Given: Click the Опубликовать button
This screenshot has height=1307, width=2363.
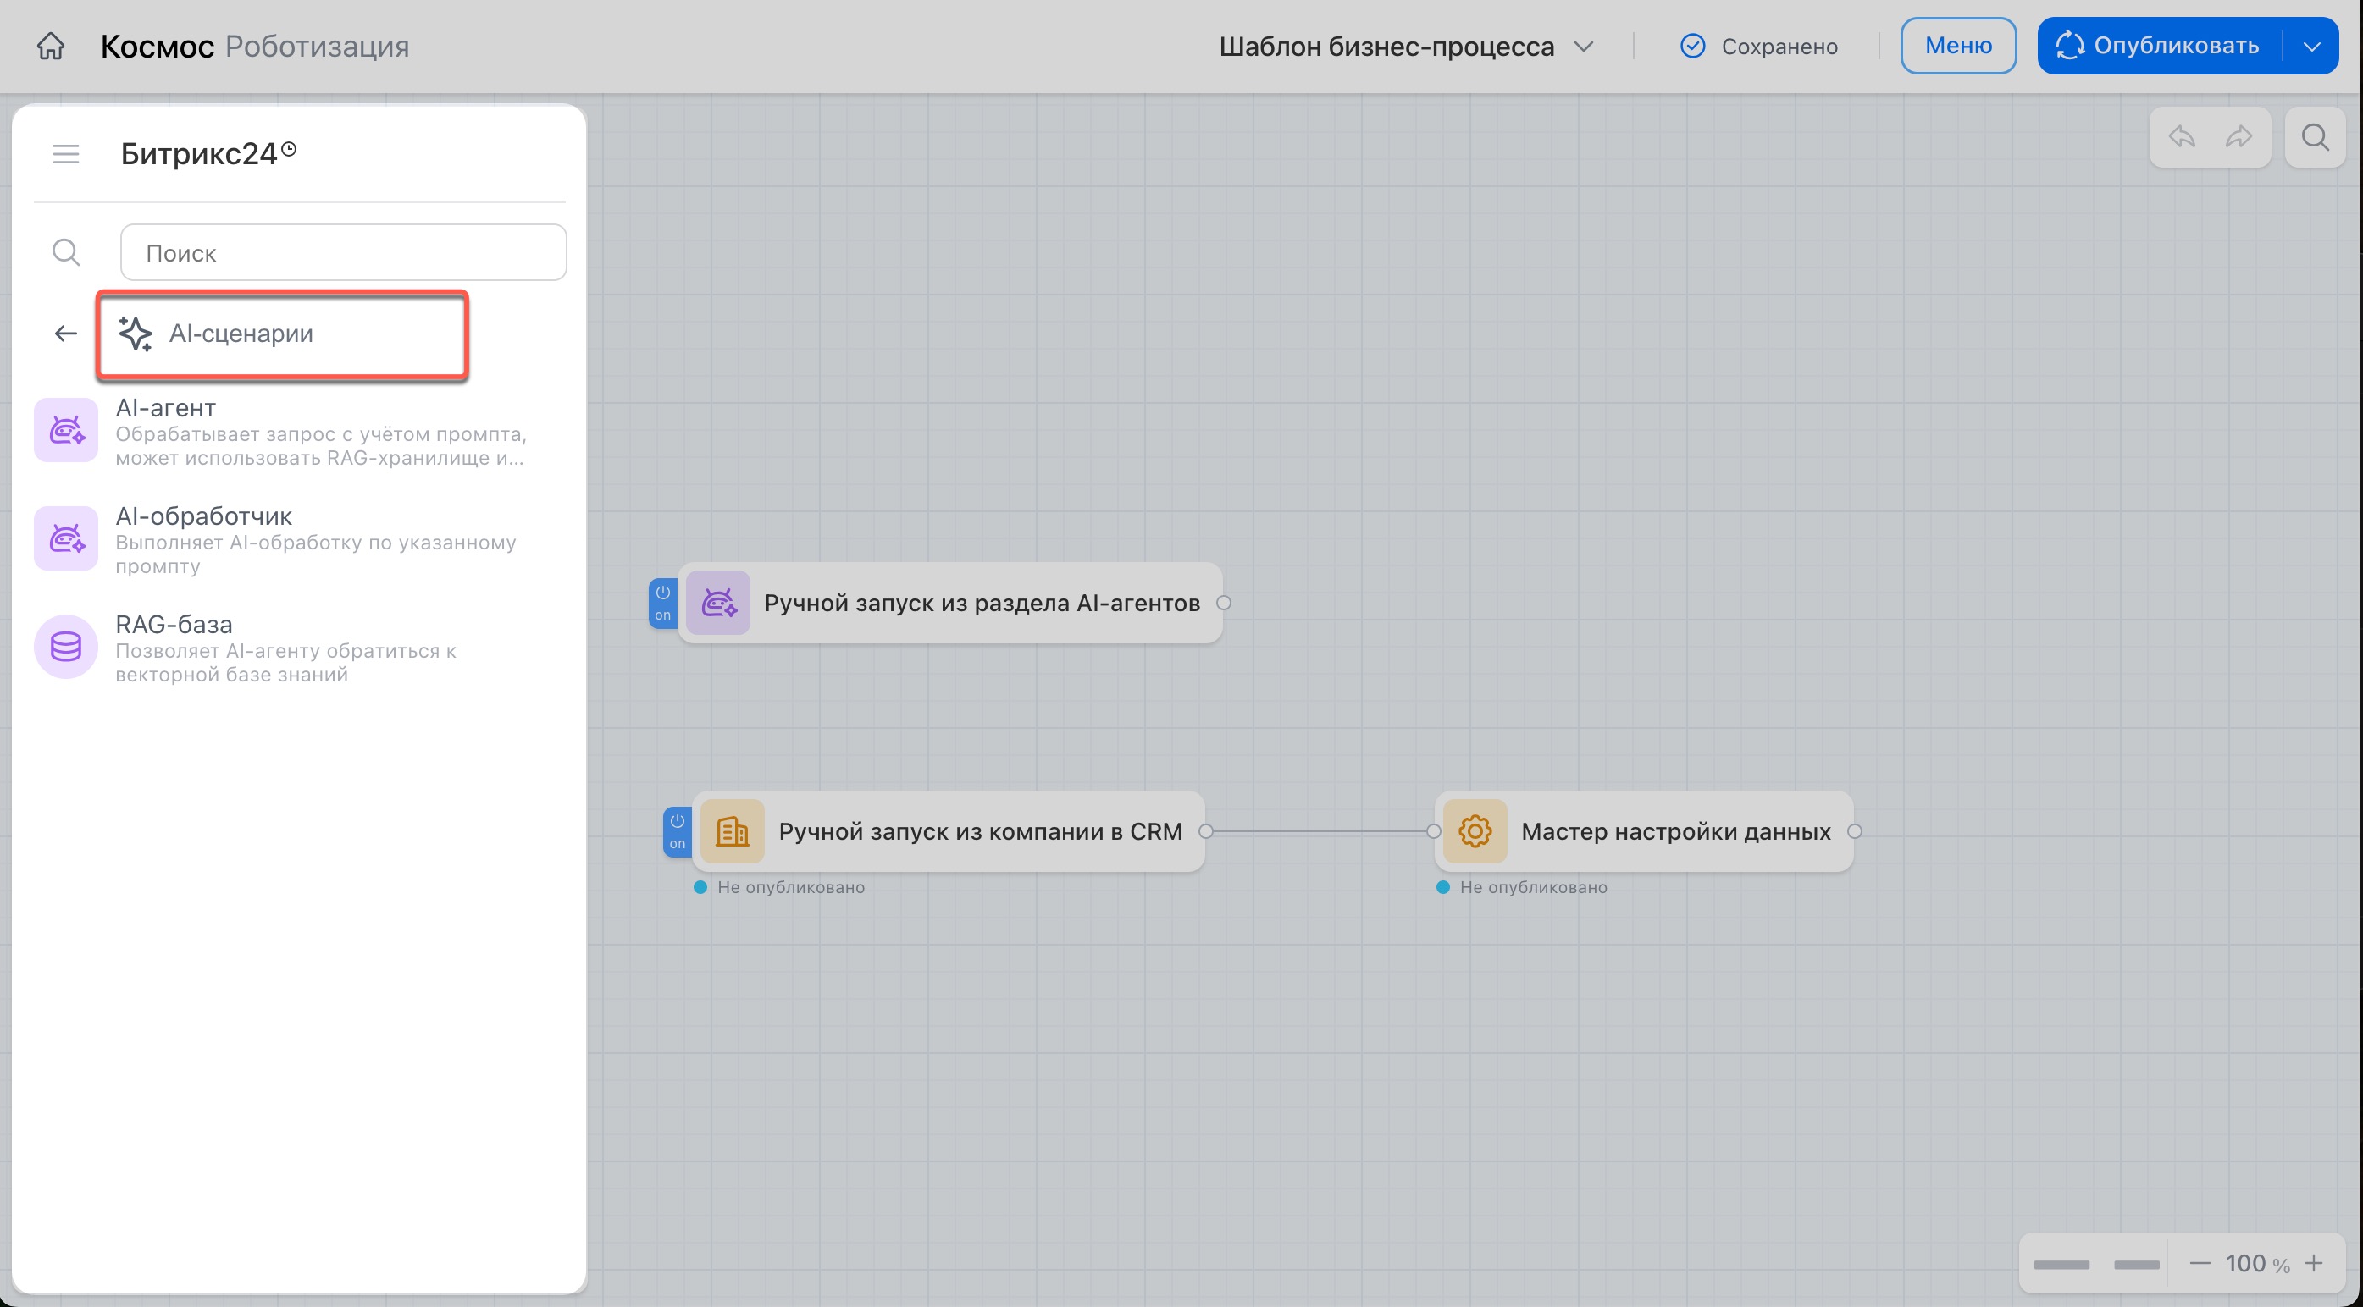Looking at the screenshot, I should tap(2160, 46).
